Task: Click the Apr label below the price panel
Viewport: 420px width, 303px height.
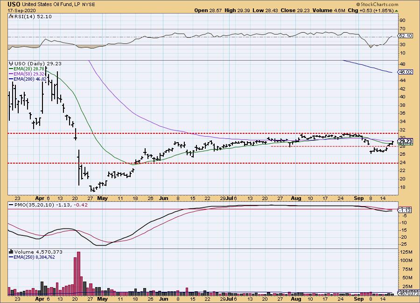Action: (x=40, y=198)
